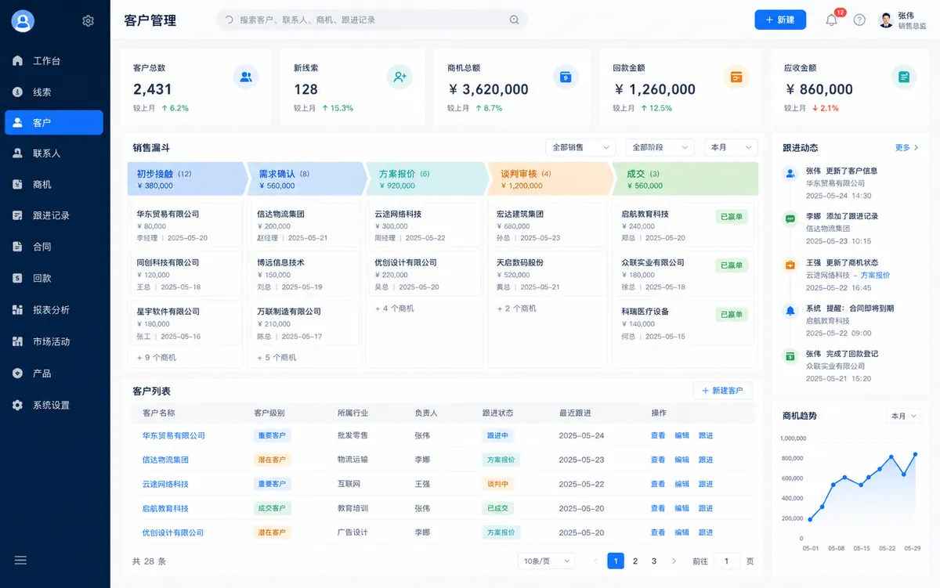
Task: Click 已赢单 tag on 众联实业有限公司 card
Action: click(731, 265)
